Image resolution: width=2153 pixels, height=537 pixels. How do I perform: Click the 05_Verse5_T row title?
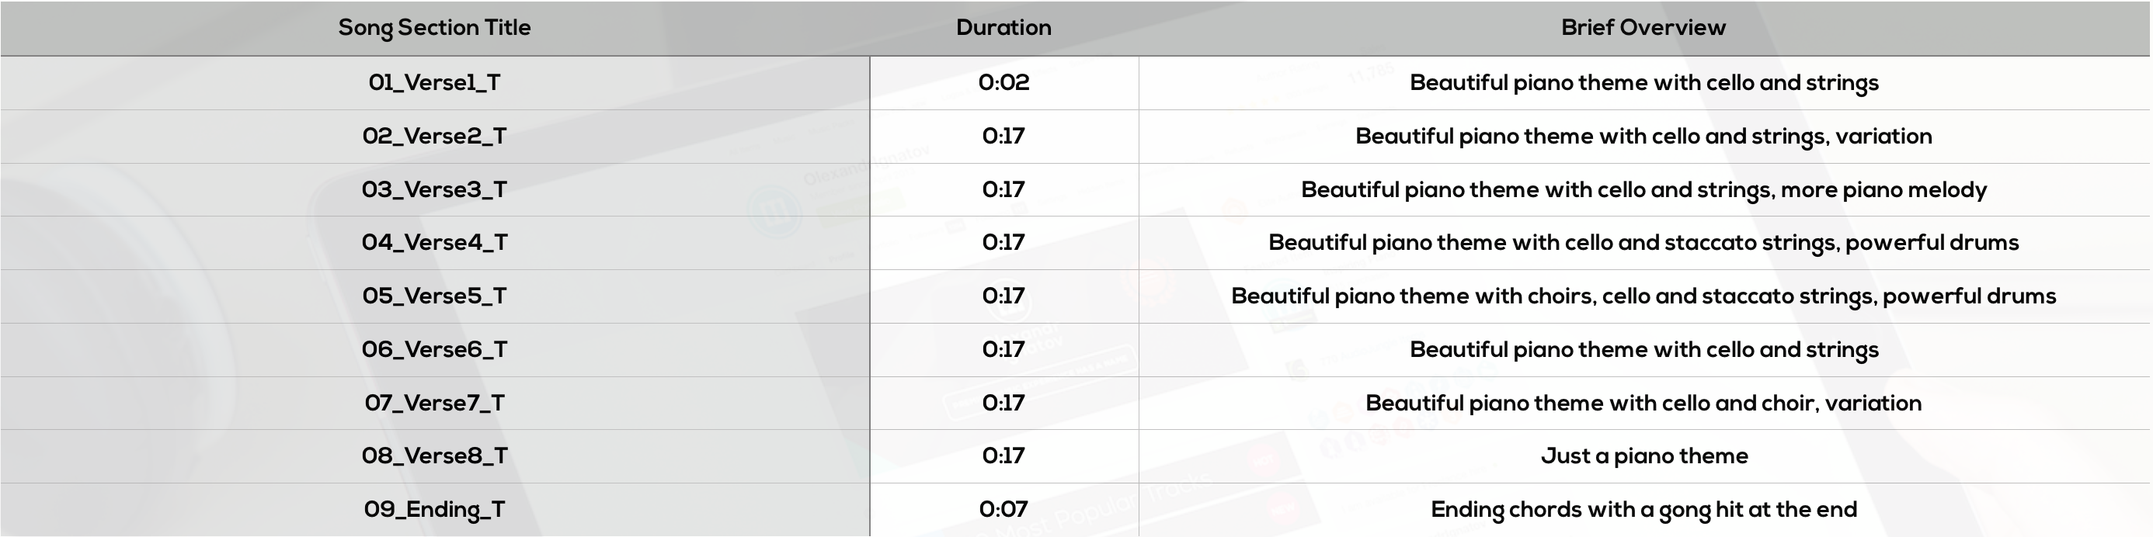[435, 296]
